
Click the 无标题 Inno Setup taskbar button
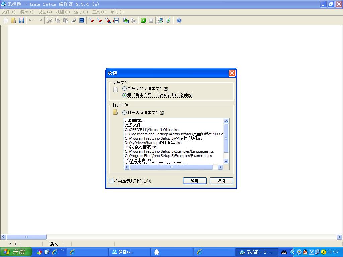pos(257,252)
